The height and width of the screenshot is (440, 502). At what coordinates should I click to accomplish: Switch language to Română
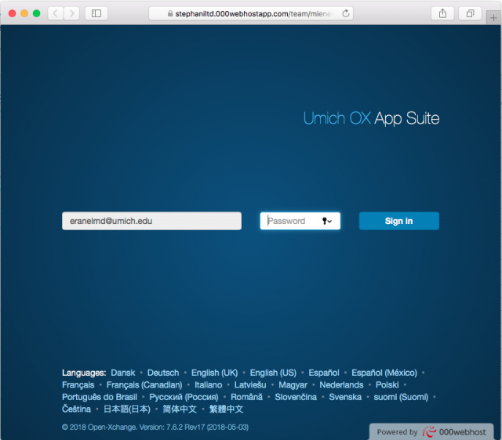click(246, 397)
